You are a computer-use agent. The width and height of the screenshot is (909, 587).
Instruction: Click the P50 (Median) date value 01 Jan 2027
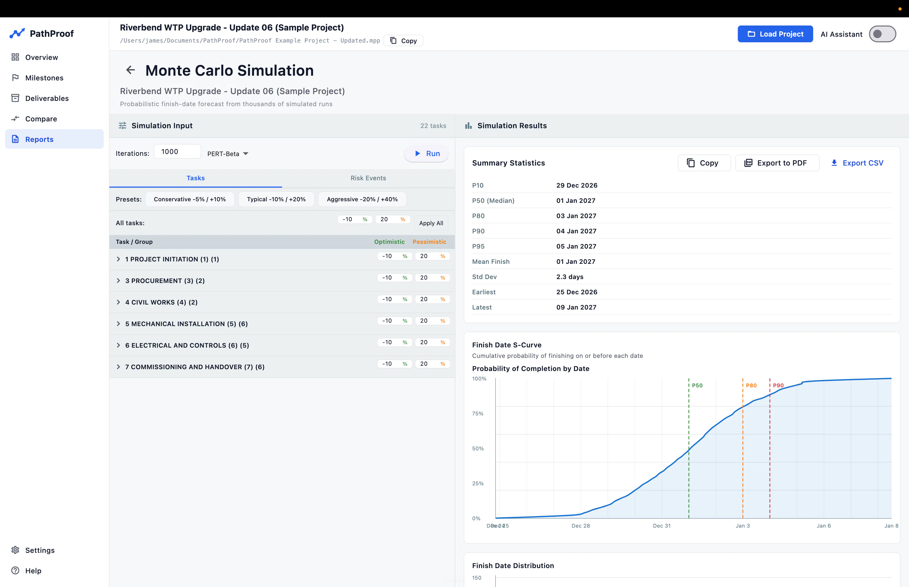[575, 200]
